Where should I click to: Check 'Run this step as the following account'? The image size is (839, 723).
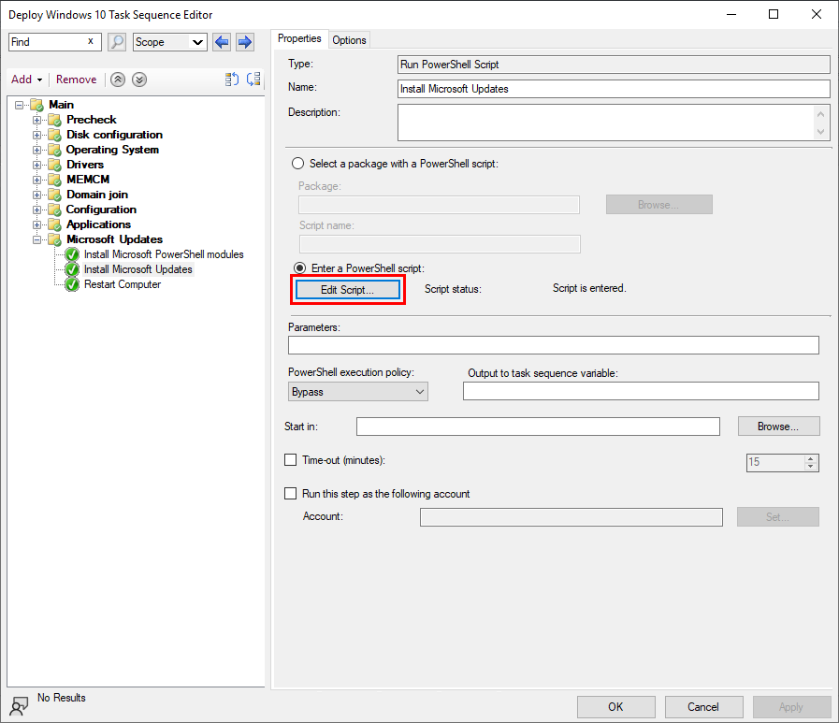pos(291,494)
